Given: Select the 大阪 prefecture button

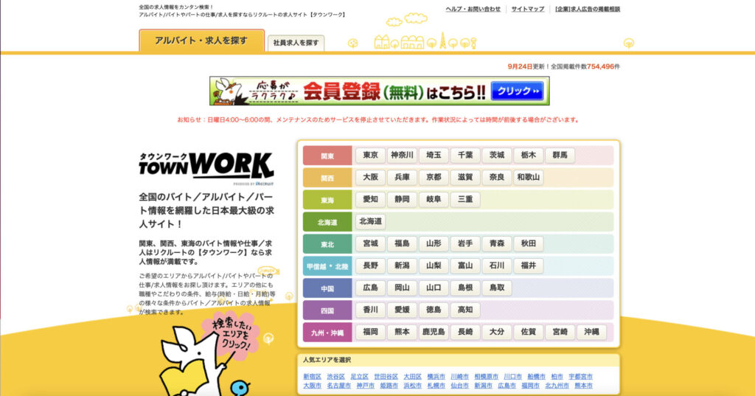Looking at the screenshot, I should tap(370, 178).
